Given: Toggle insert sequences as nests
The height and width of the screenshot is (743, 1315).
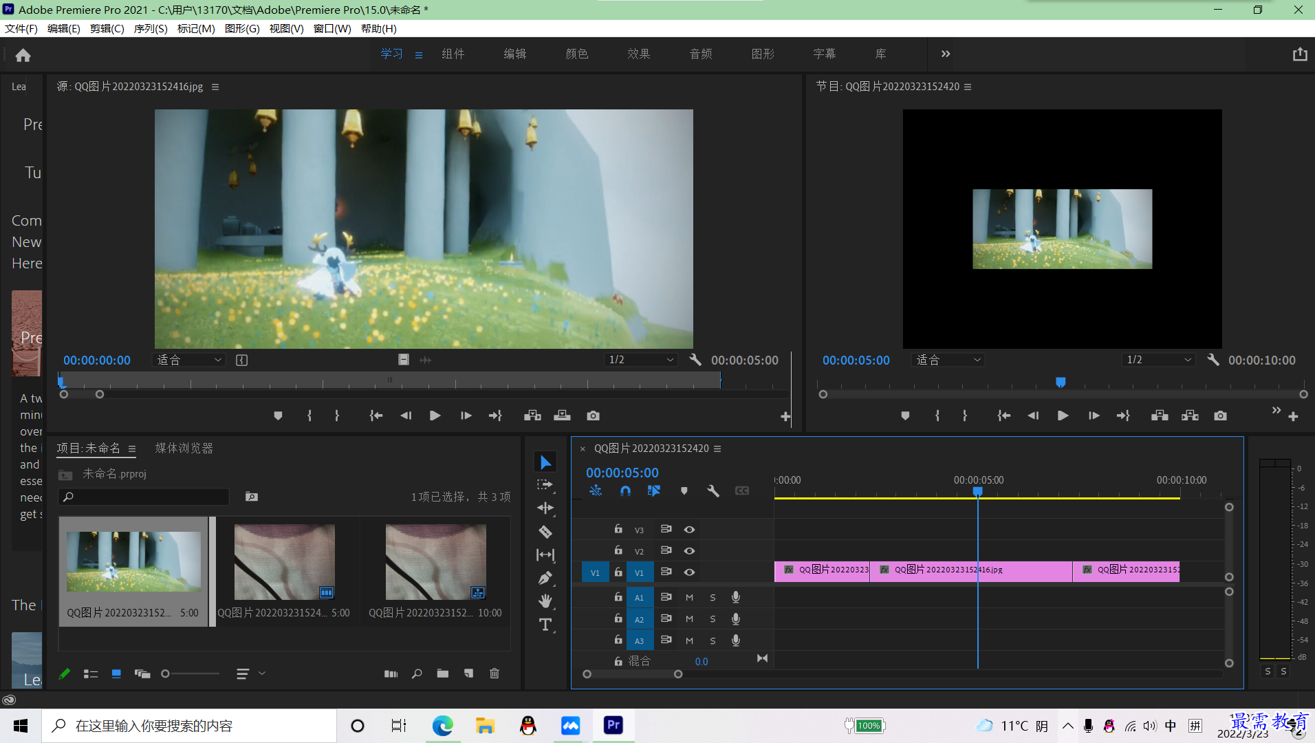Looking at the screenshot, I should (596, 491).
